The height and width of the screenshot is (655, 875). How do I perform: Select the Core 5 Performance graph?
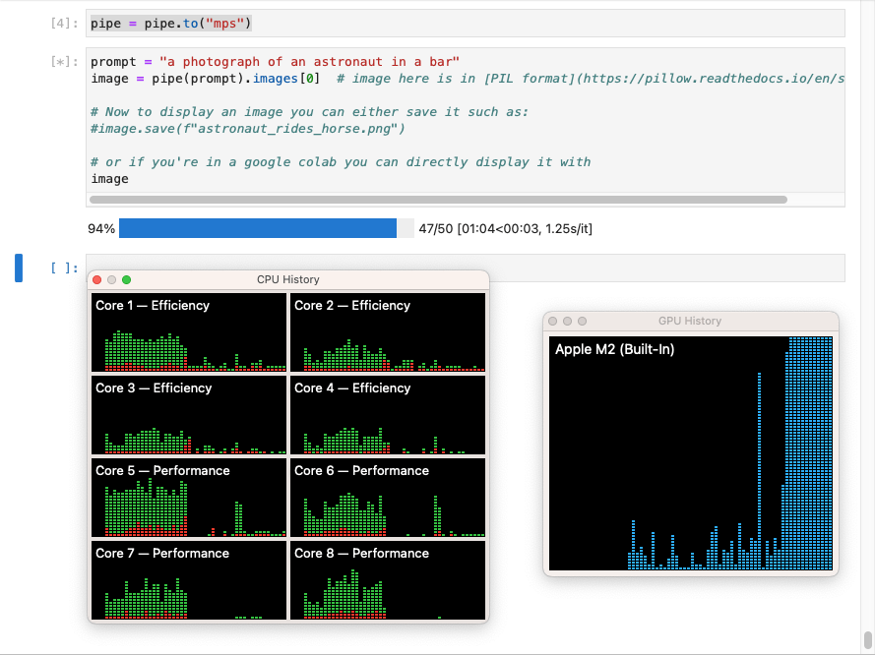point(189,498)
